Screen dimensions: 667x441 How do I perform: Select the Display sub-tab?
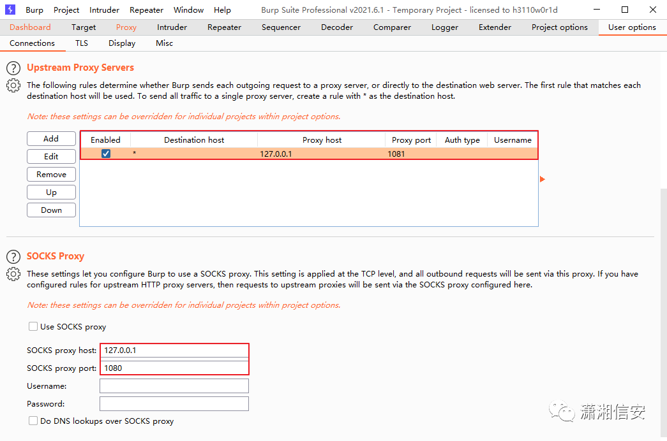pyautogui.click(x=122, y=43)
